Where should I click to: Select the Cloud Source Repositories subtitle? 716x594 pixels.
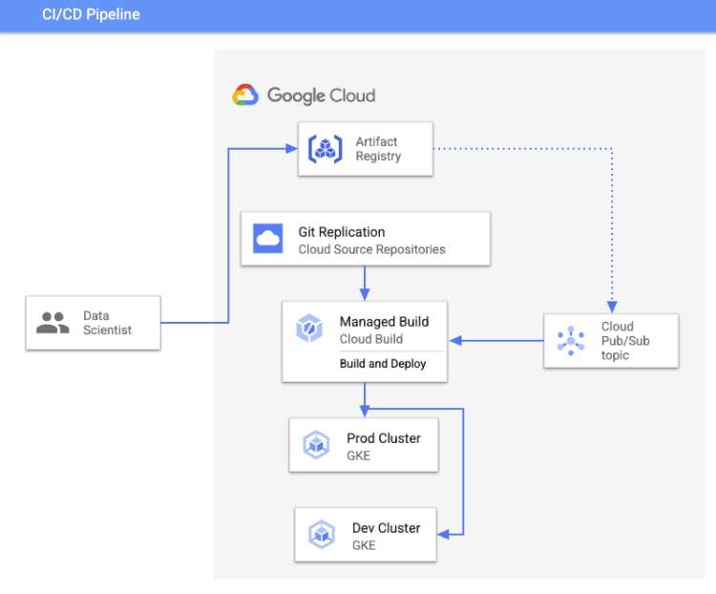click(371, 249)
